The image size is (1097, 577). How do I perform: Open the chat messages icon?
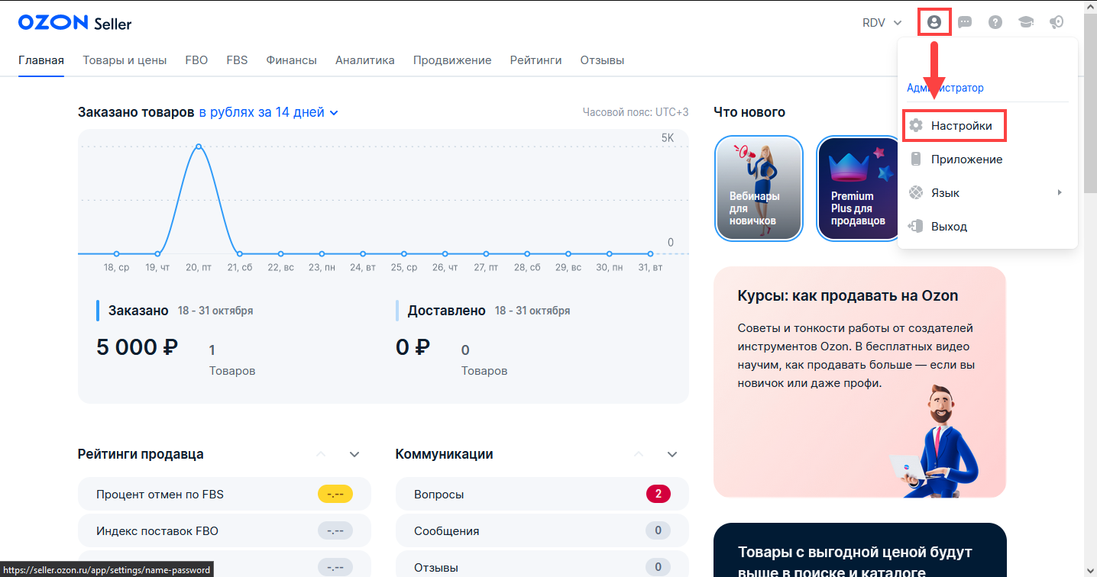[x=965, y=22]
